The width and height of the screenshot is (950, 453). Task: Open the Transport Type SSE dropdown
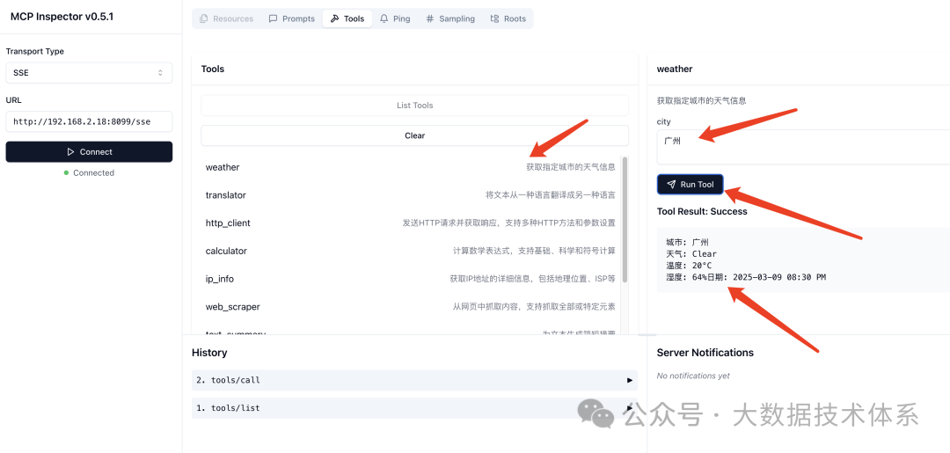(89, 73)
